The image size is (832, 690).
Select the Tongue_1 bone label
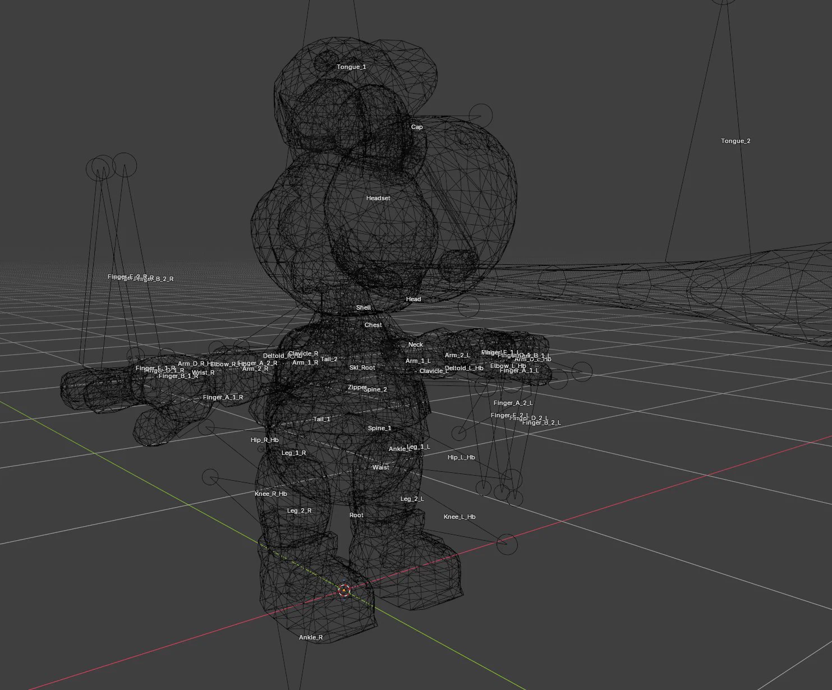point(351,67)
